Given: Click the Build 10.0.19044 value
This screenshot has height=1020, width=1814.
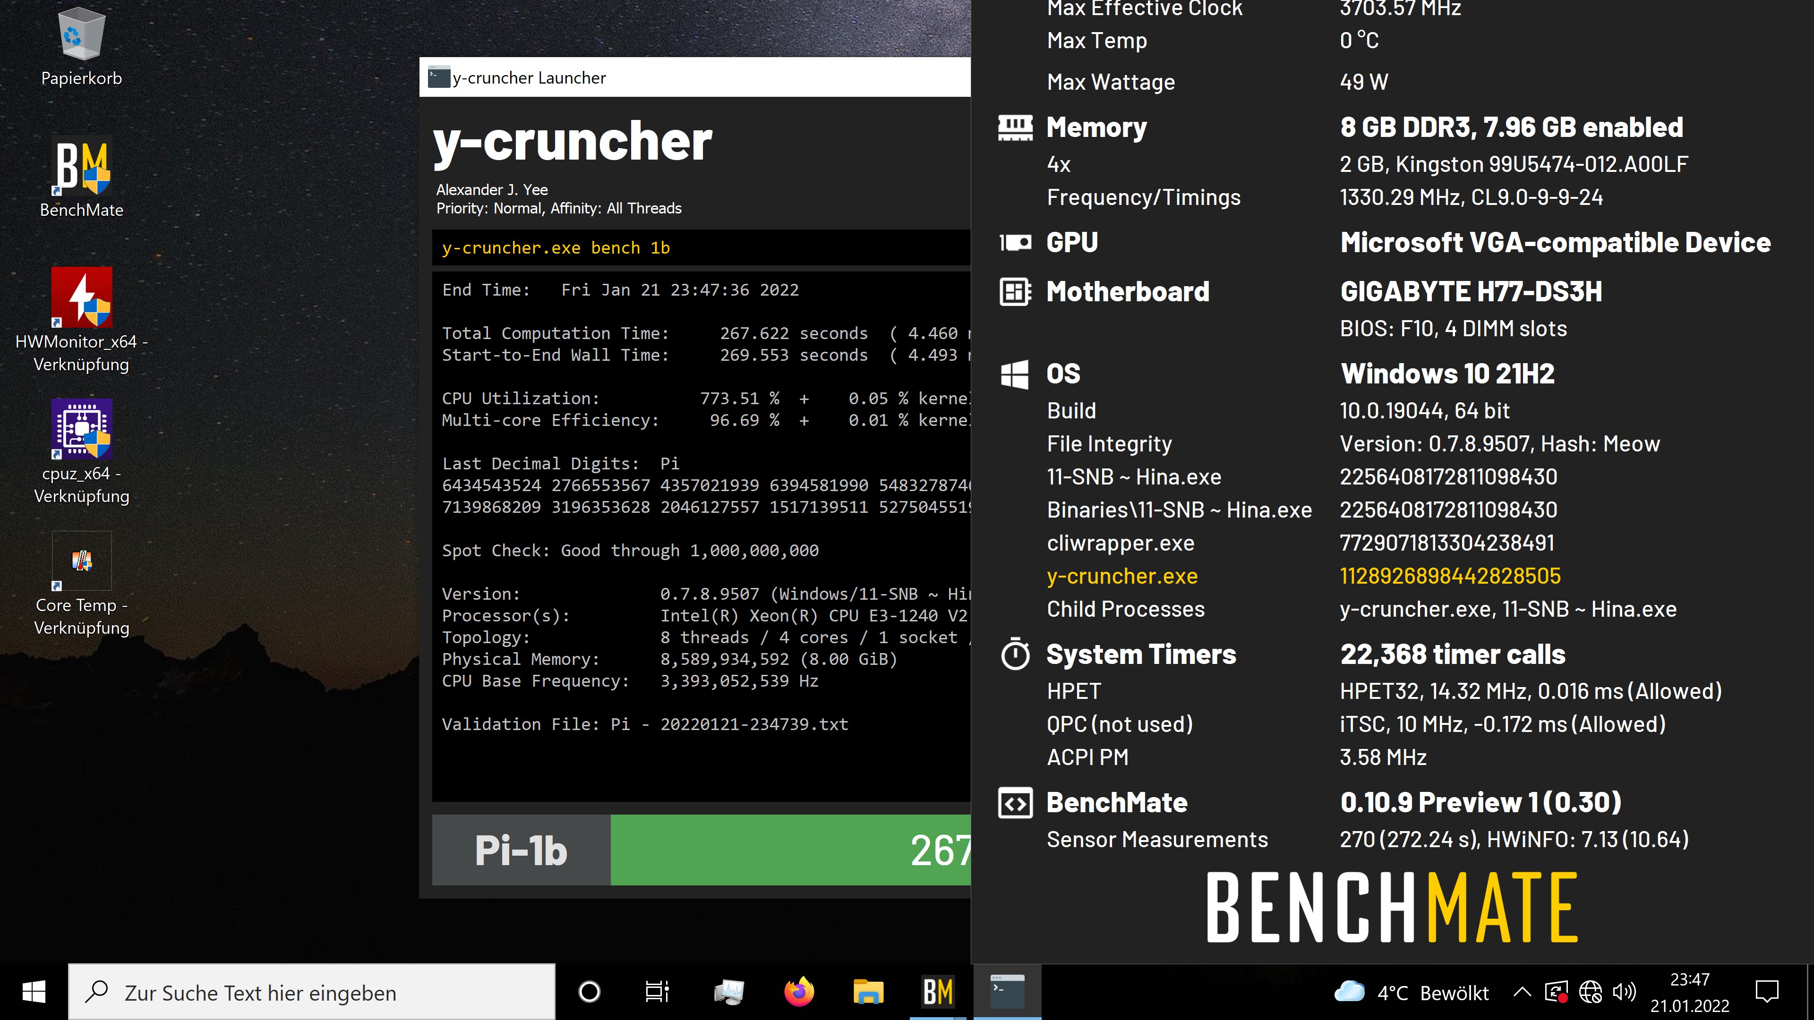Looking at the screenshot, I should point(1425,410).
